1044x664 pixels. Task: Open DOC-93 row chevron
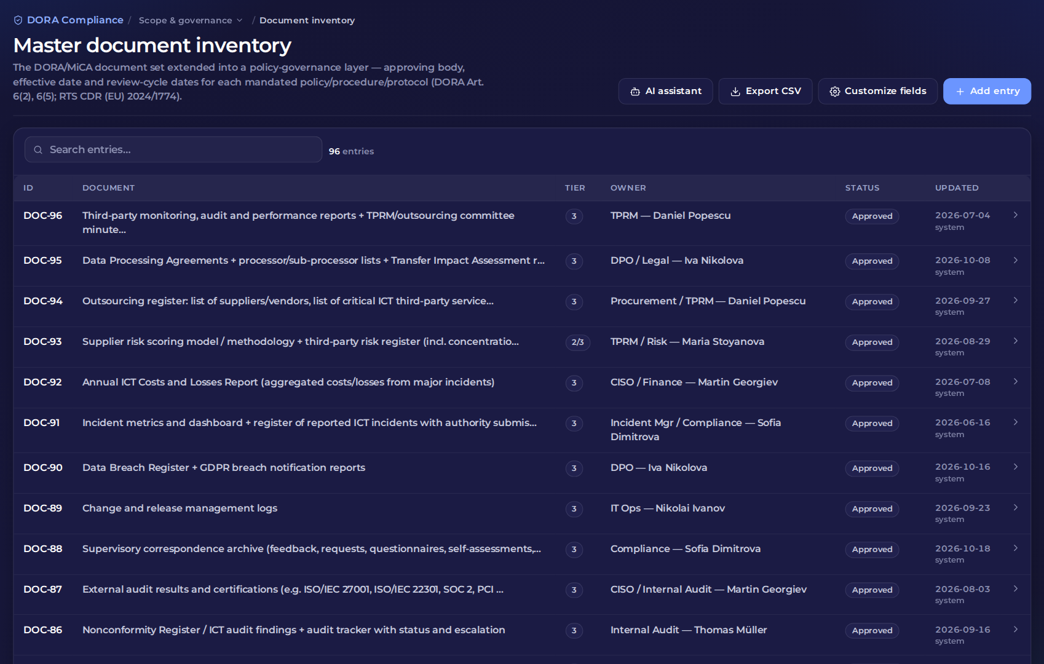pos(1016,341)
